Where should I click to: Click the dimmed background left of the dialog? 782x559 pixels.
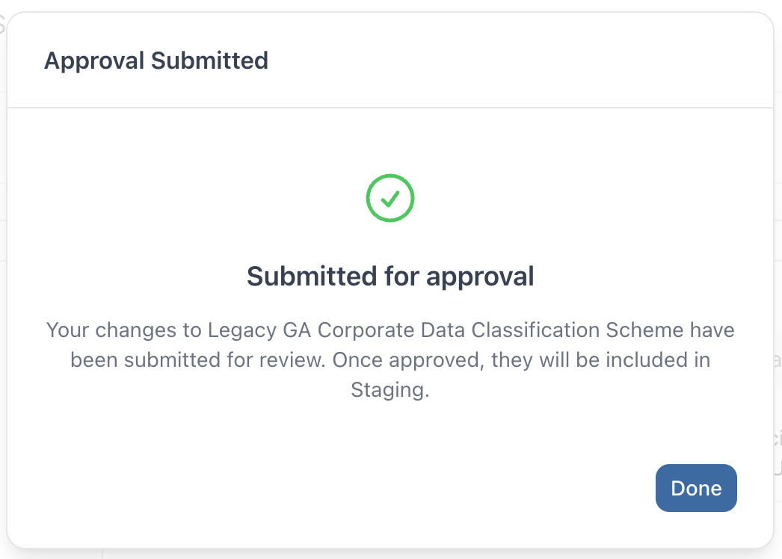(x=4, y=299)
